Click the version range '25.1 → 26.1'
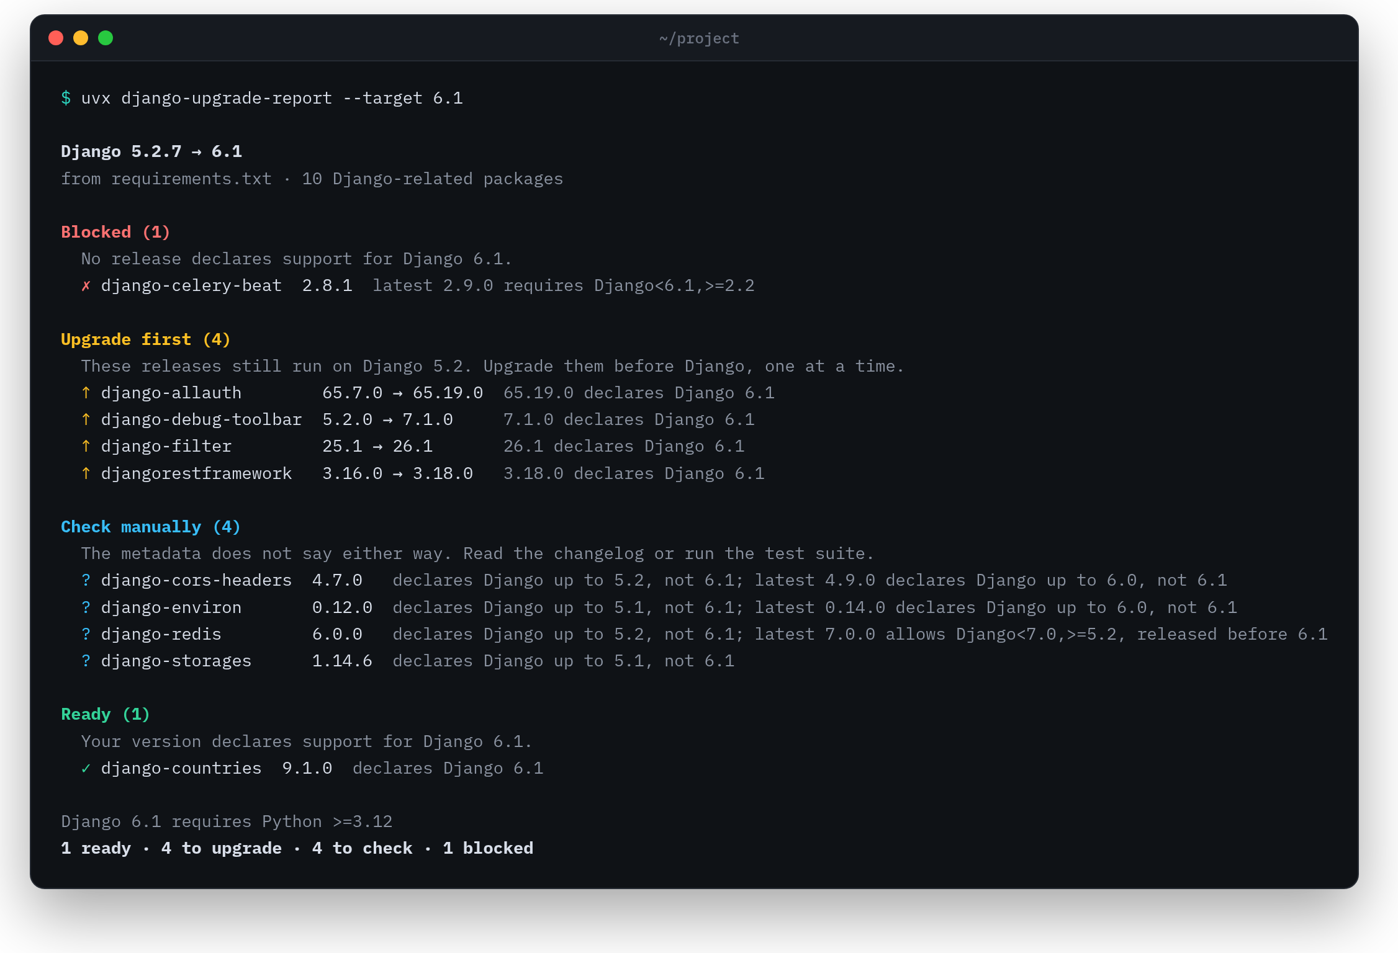Screen dimensions: 1398x953 pos(377,446)
